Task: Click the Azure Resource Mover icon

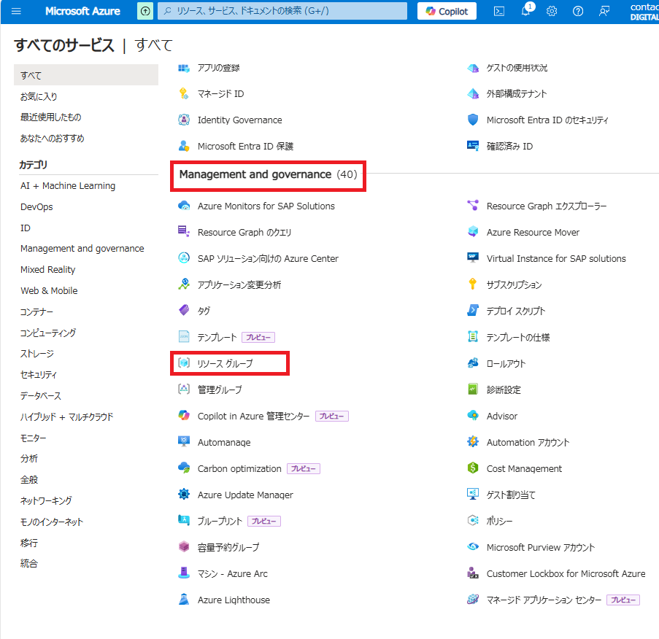Action: [473, 232]
